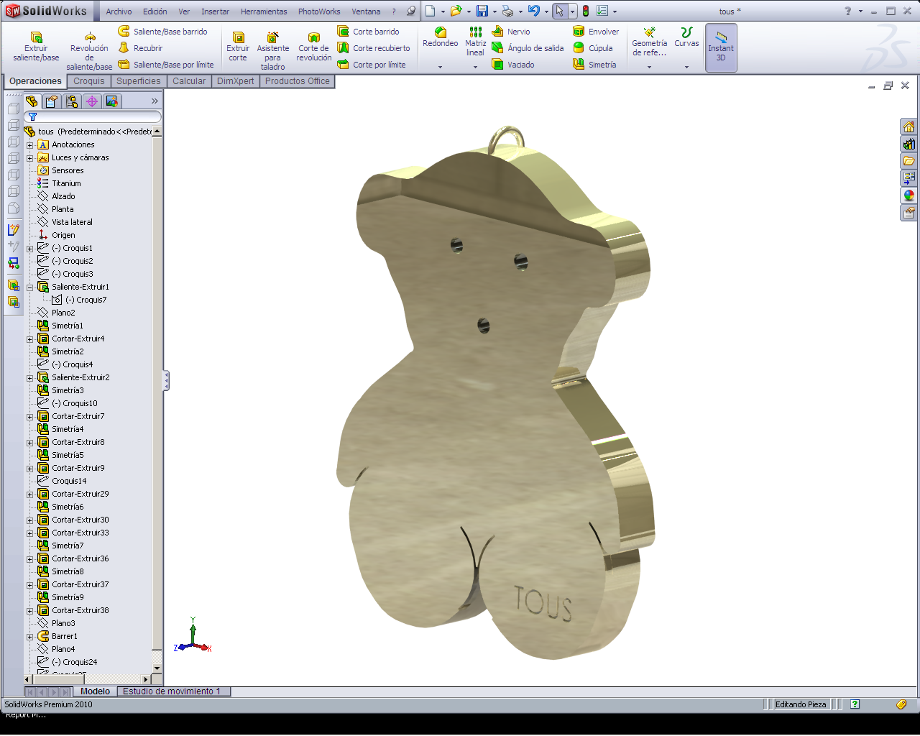Click the SolidWorks help question icon
The width and height of the screenshot is (920, 736).
pos(848,11)
